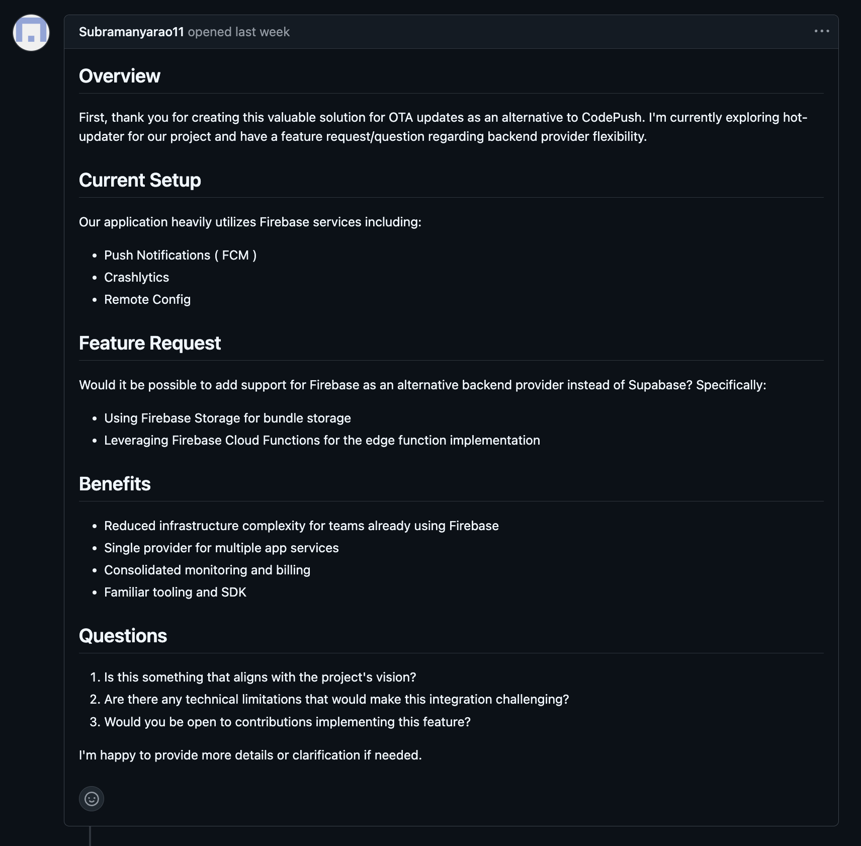Click the Feature Request heading
861x846 pixels.
point(150,343)
